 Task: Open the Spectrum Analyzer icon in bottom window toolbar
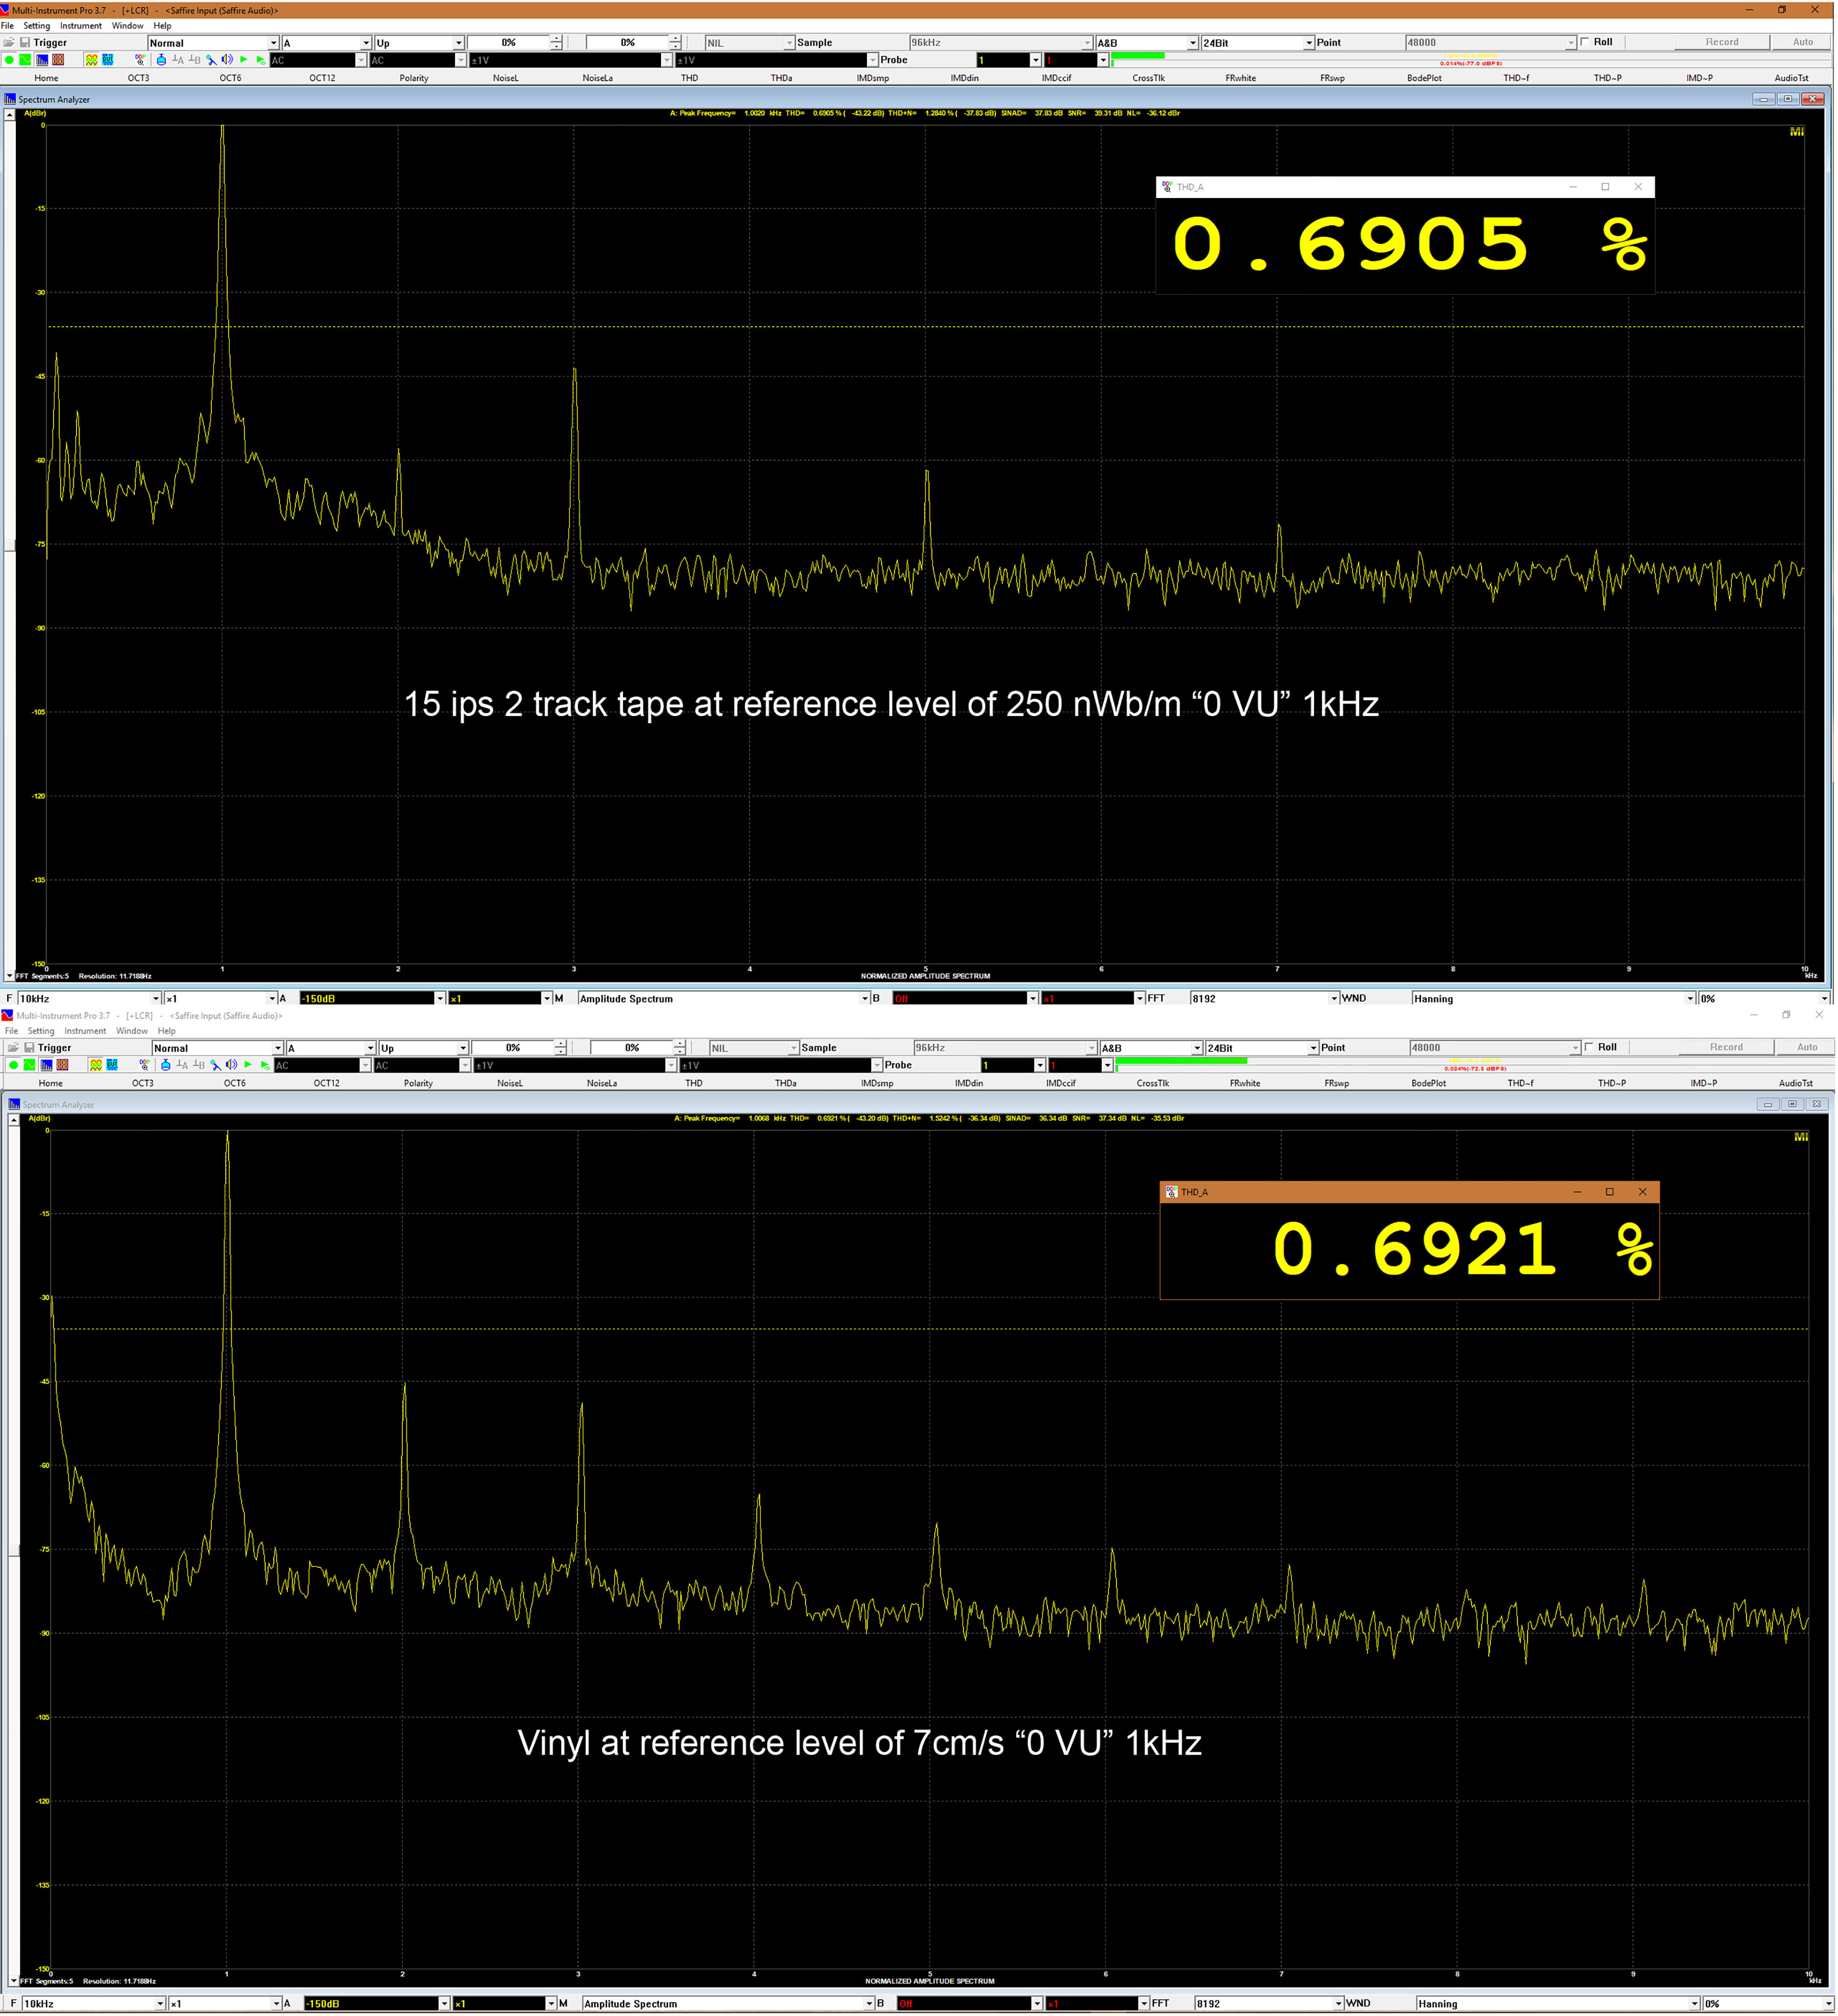(x=46, y=1066)
